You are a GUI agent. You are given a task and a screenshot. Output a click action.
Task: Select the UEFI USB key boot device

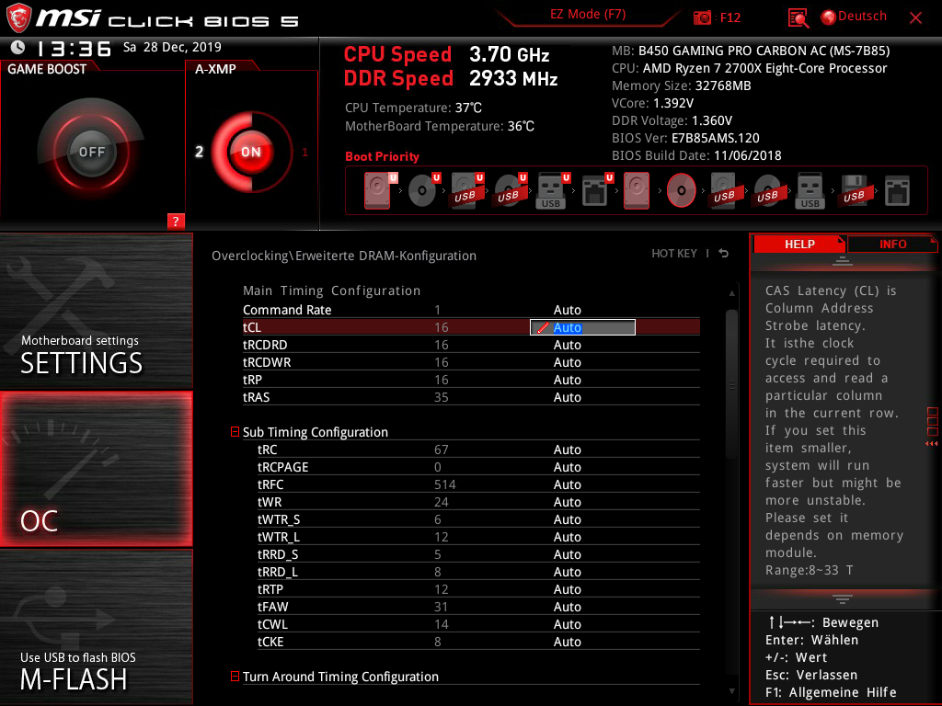pos(552,191)
